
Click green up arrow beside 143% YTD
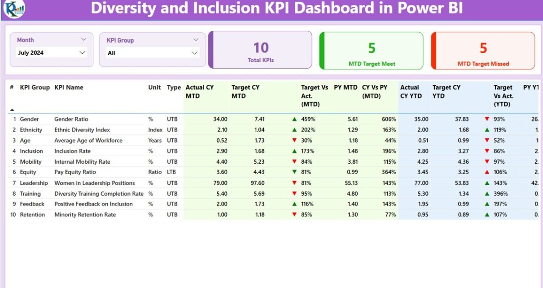[x=487, y=183]
